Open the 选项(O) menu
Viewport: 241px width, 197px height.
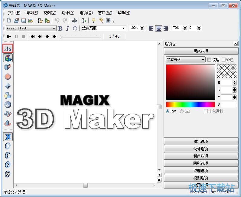tap(86, 13)
